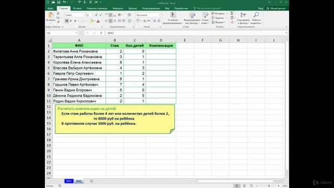Switch to the second sheet tab

(79, 181)
